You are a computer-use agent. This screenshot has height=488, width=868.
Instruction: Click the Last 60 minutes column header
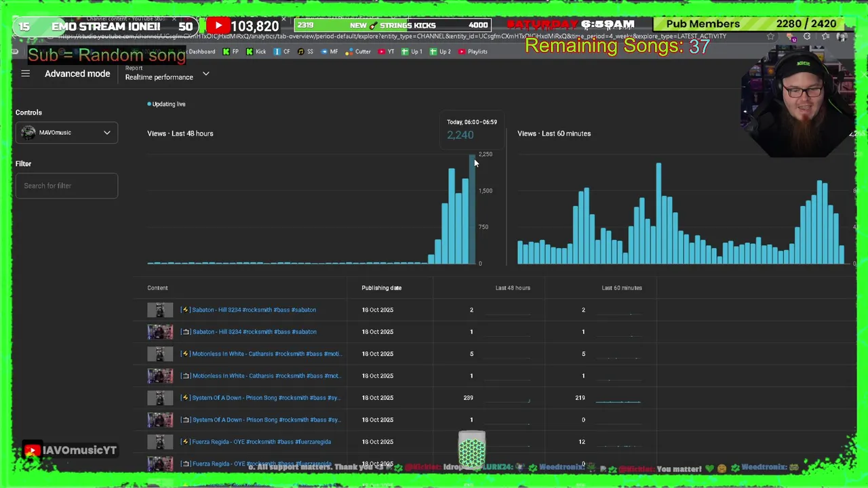click(622, 288)
